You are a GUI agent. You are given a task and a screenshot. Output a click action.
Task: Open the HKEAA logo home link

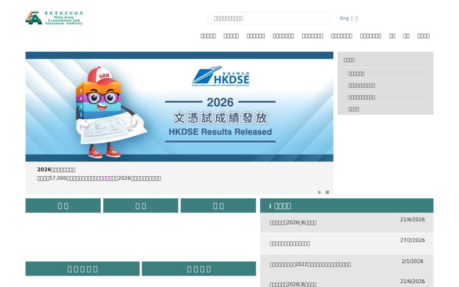coord(54,18)
